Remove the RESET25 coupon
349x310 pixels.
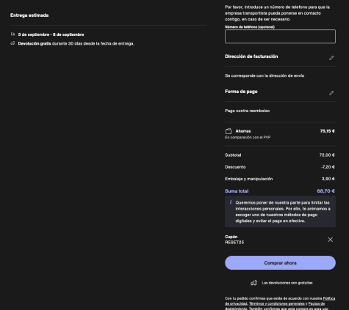click(x=330, y=240)
